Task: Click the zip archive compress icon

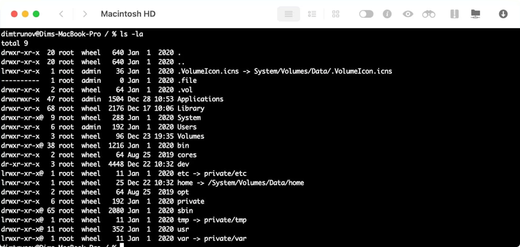Action: click(x=454, y=14)
